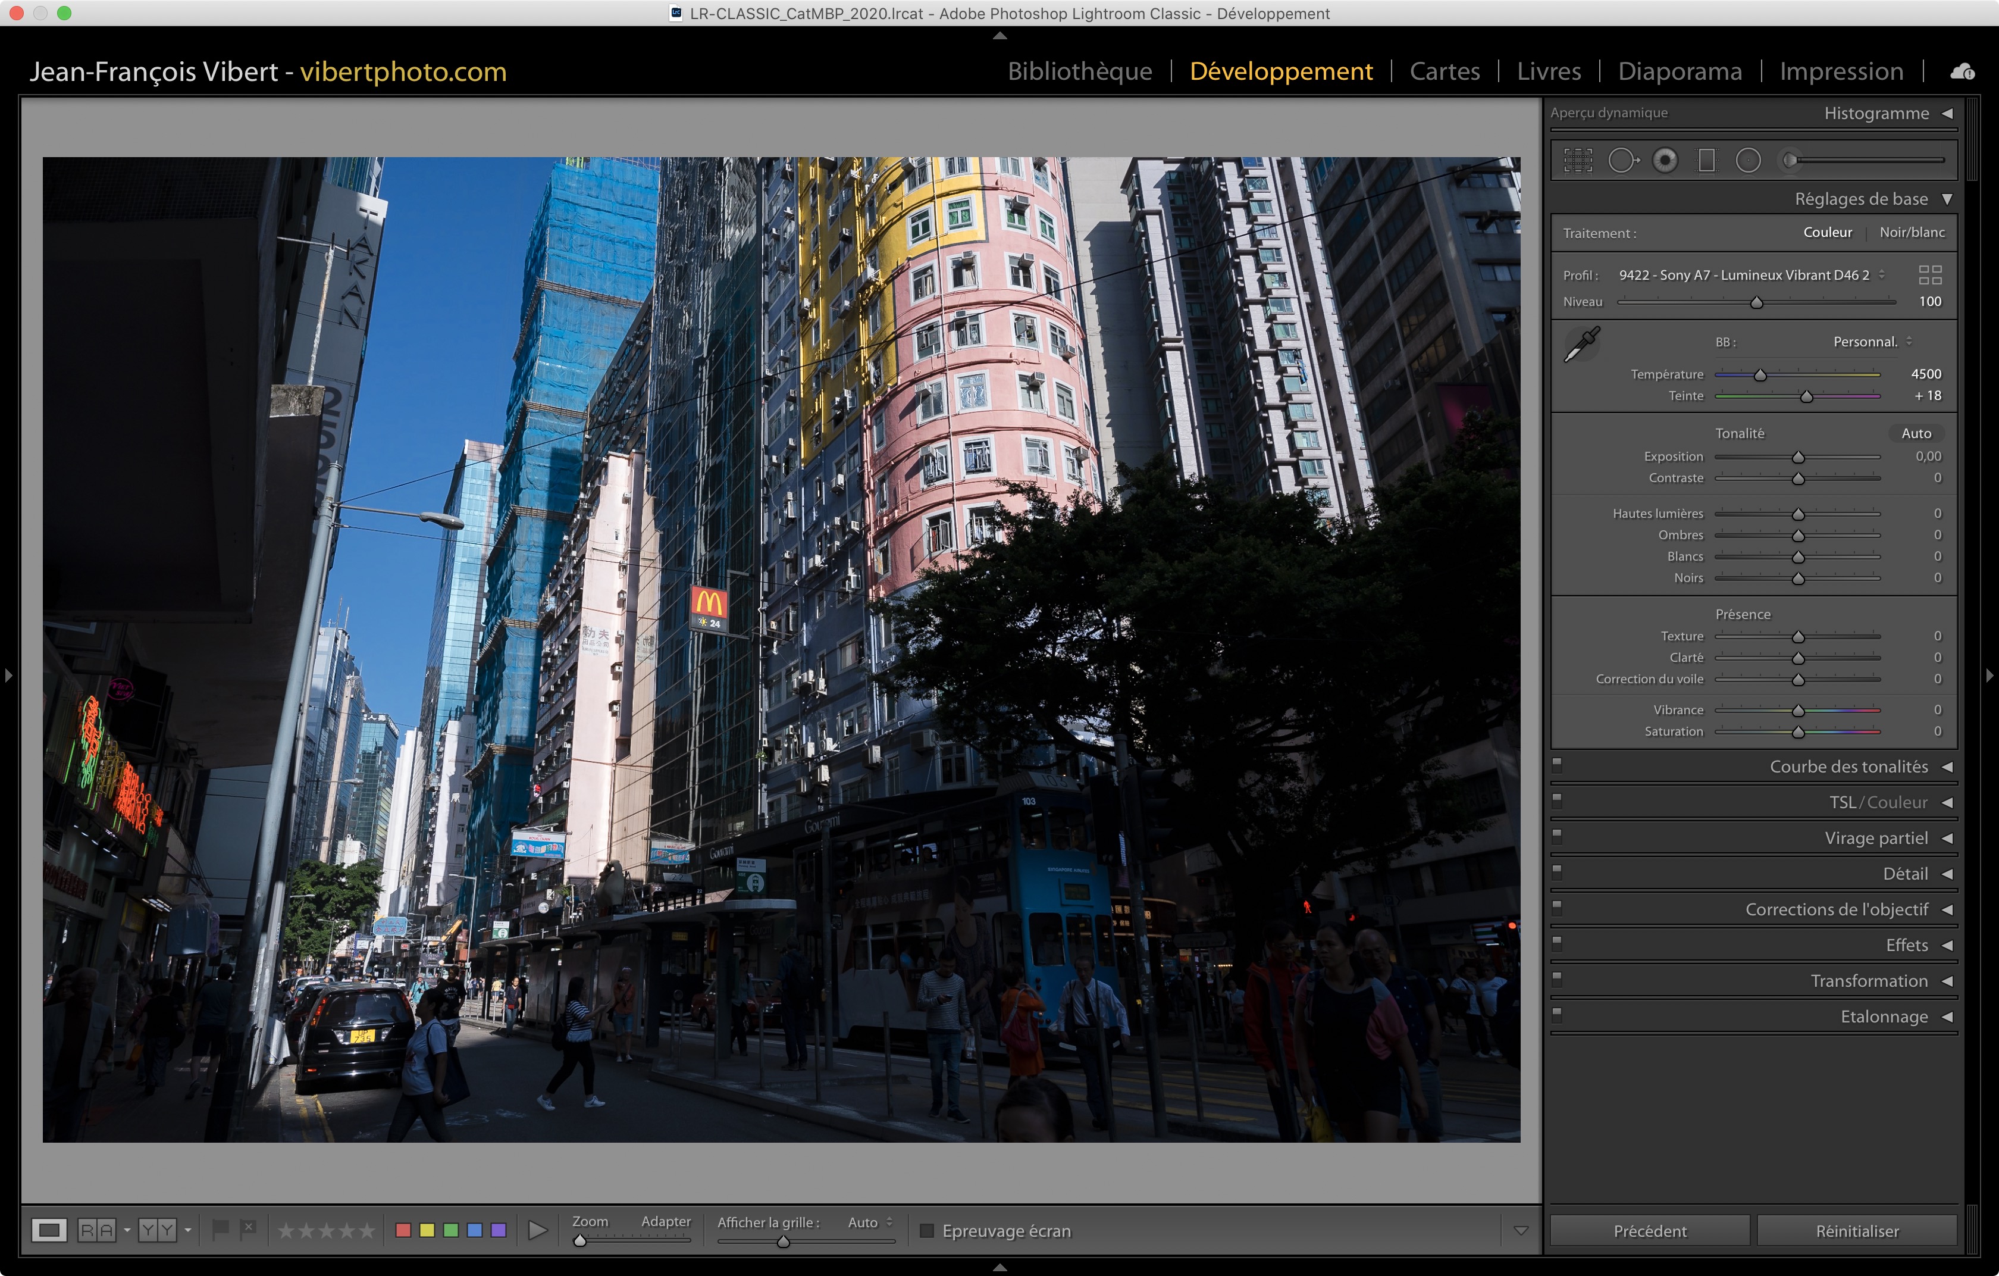Apply the red color label swatch
The width and height of the screenshot is (1999, 1276).
pyautogui.click(x=403, y=1230)
